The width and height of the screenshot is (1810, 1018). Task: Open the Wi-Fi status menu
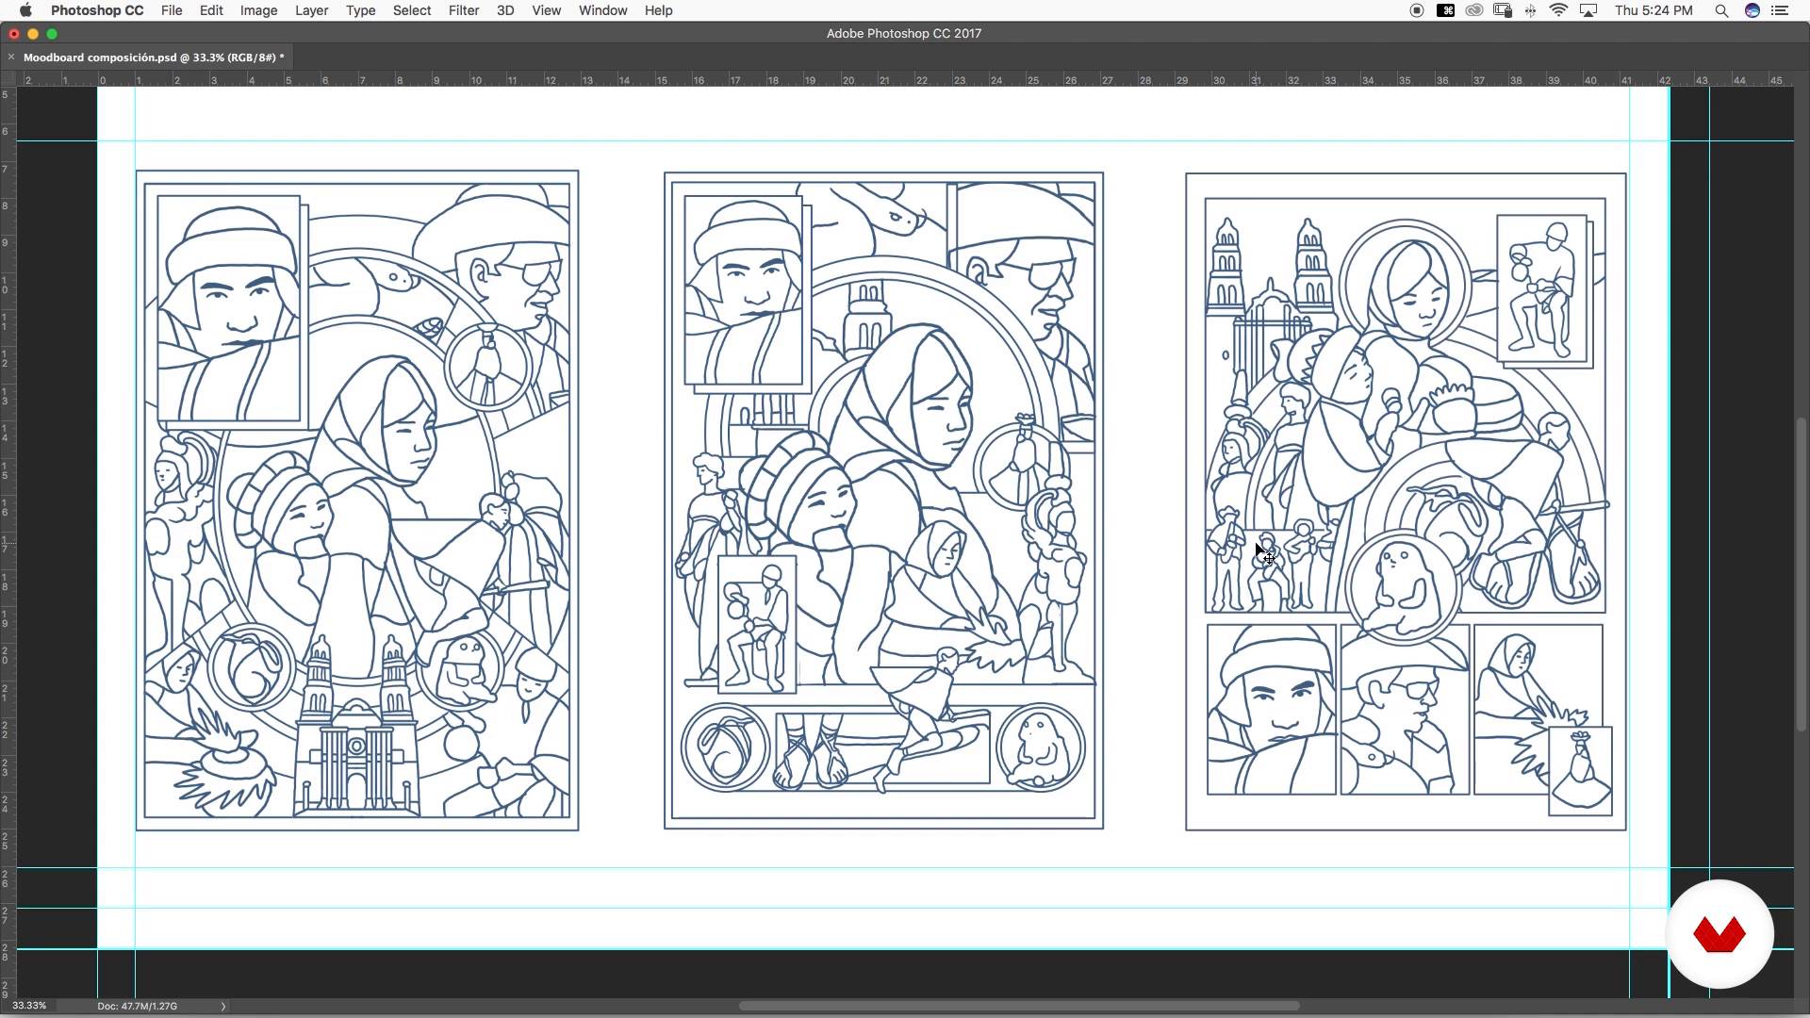(1558, 10)
